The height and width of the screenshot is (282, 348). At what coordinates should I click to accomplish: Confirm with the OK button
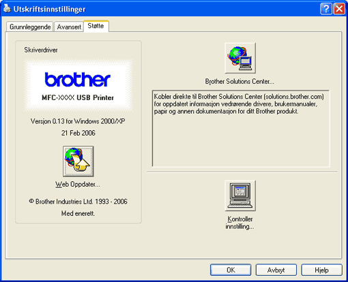pyautogui.click(x=231, y=270)
